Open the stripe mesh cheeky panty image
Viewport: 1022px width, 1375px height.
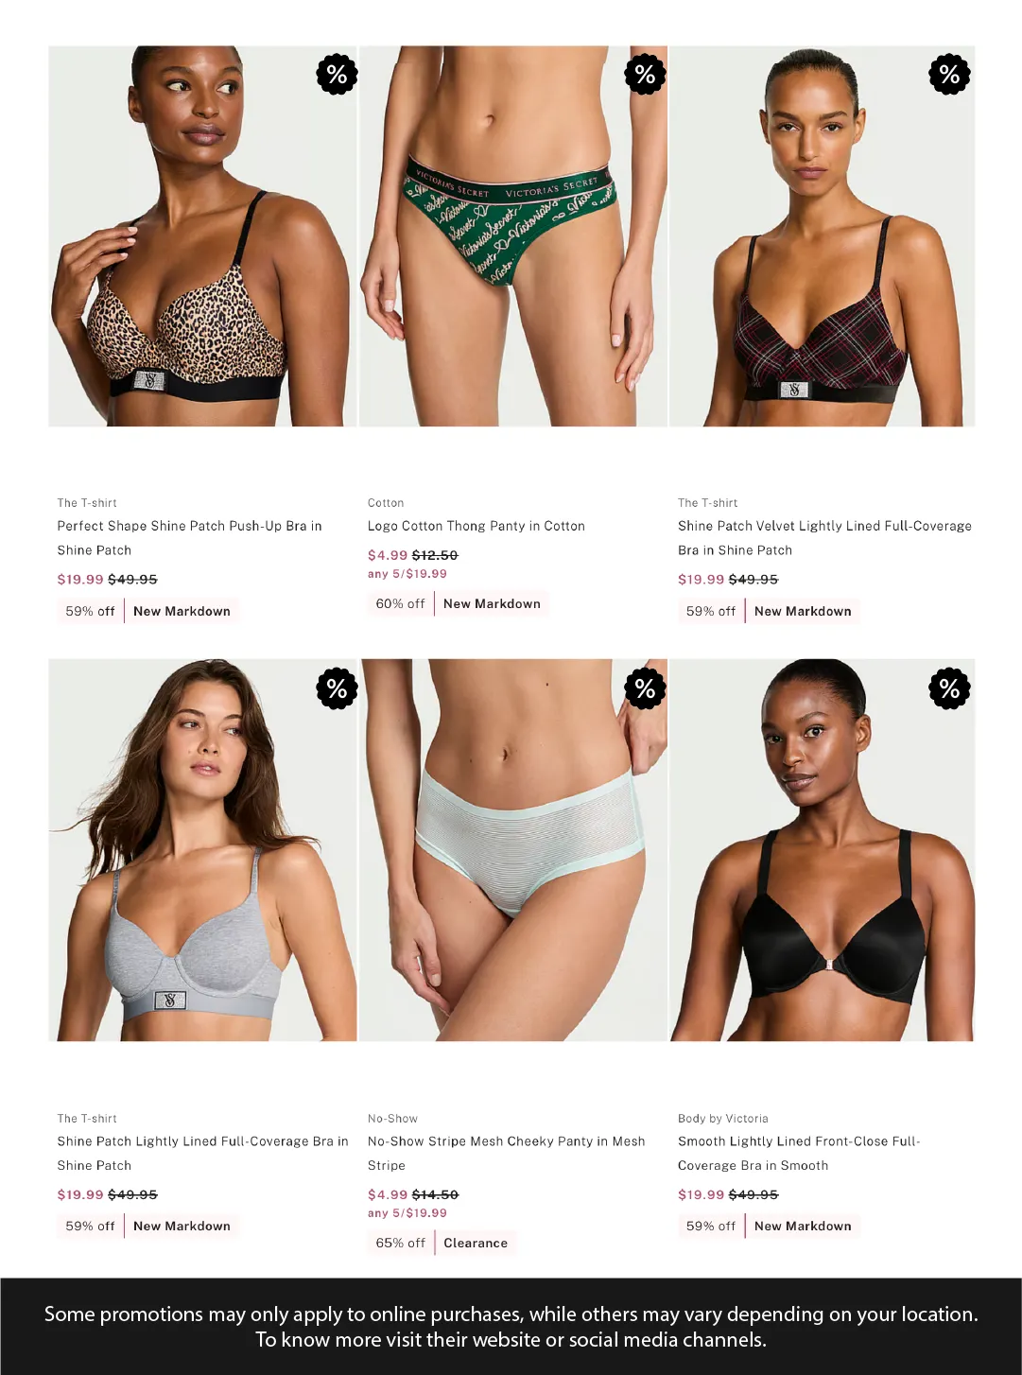point(513,850)
